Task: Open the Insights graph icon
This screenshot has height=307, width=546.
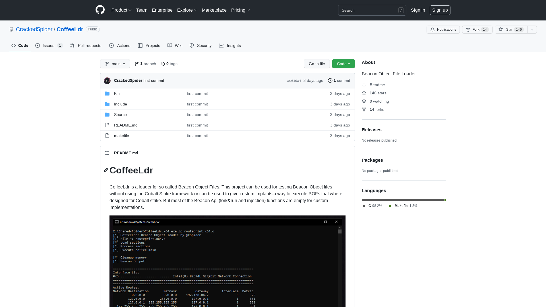Action: pyautogui.click(x=222, y=45)
